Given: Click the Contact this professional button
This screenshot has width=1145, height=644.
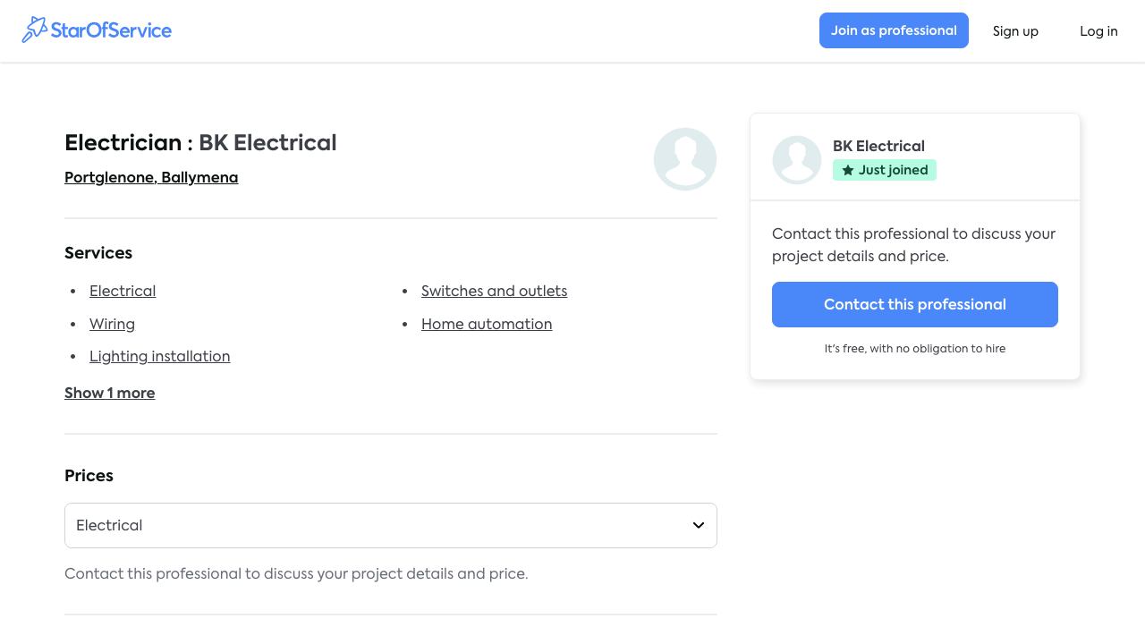Looking at the screenshot, I should (x=914, y=304).
